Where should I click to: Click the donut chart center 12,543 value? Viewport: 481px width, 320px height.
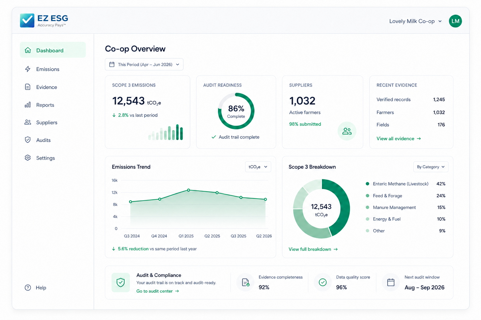pyautogui.click(x=321, y=207)
